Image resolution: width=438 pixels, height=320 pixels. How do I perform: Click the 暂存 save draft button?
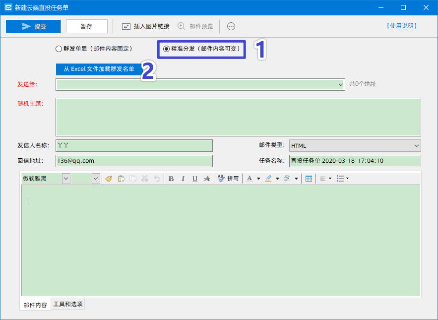coord(87,26)
